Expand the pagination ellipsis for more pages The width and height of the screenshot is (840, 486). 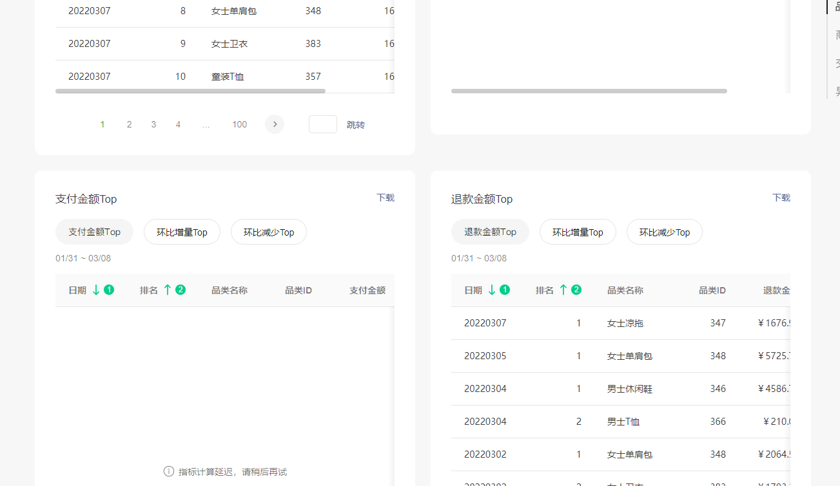coord(206,124)
